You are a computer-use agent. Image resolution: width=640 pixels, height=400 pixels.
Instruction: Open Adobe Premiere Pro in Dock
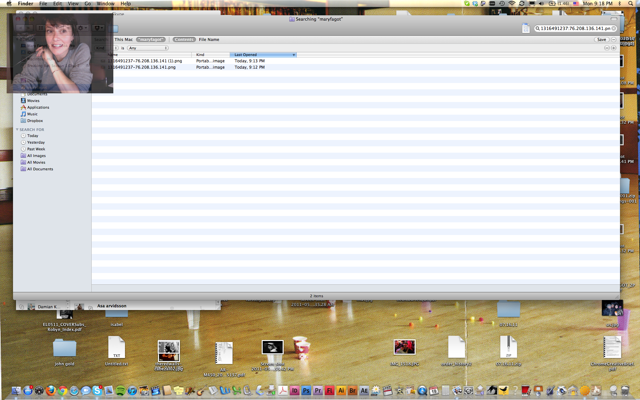point(318,390)
